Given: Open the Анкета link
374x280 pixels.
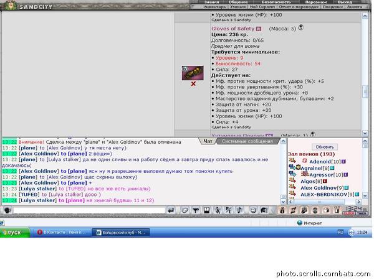Looking at the screenshot, I should click(355, 7).
